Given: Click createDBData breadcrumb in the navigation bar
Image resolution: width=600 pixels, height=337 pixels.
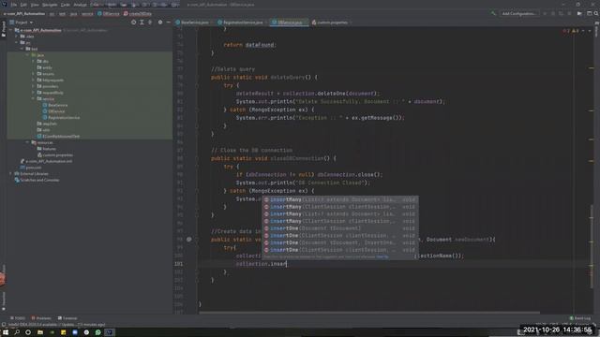Looking at the screenshot, I should [x=138, y=13].
